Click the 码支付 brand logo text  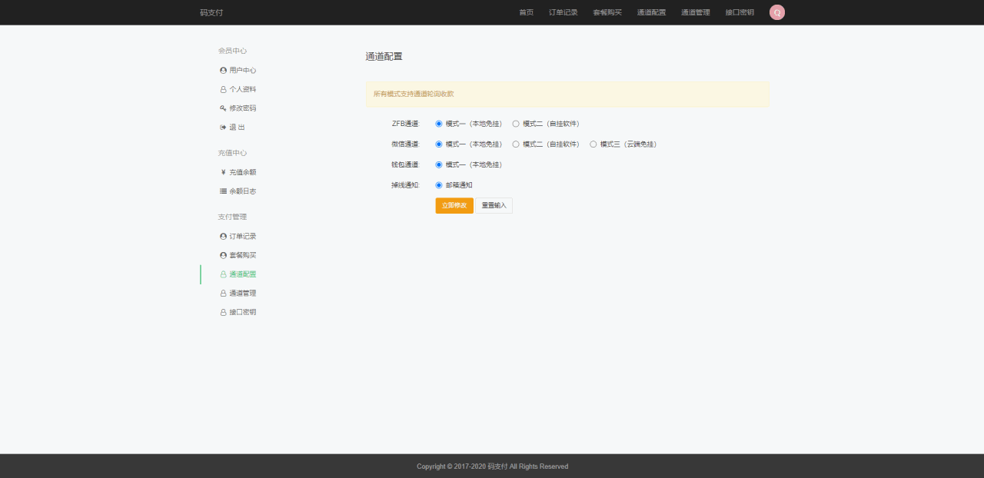pyautogui.click(x=211, y=12)
